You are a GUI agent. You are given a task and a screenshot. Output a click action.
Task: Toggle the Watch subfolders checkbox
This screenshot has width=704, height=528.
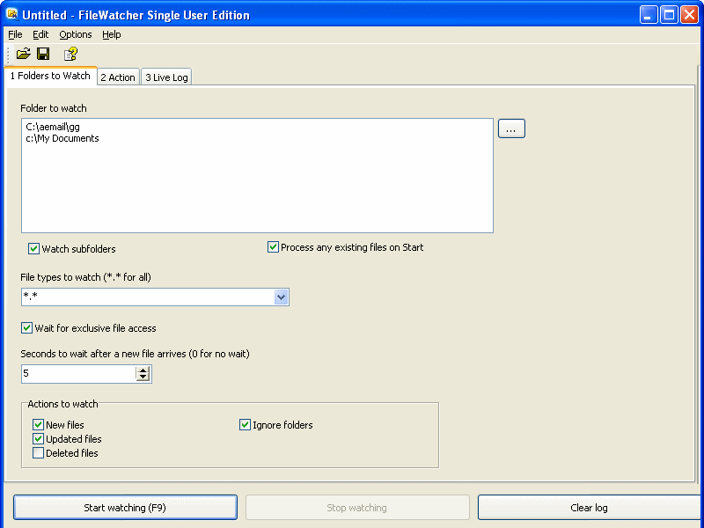click(33, 249)
